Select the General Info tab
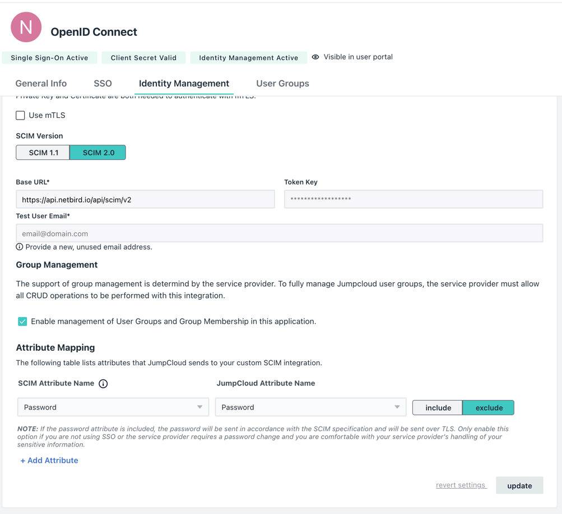Screen dimensions: 562x514 (x=41, y=83)
